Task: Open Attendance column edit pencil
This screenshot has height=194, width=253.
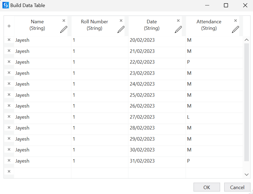Action: (235, 29)
